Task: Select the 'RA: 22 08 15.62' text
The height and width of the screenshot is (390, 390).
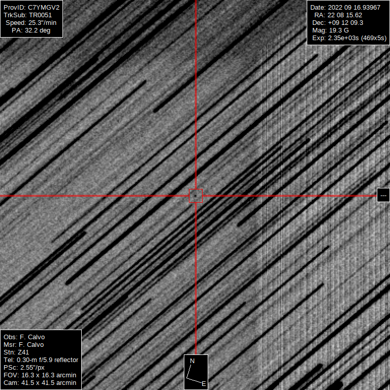Action: (338, 15)
